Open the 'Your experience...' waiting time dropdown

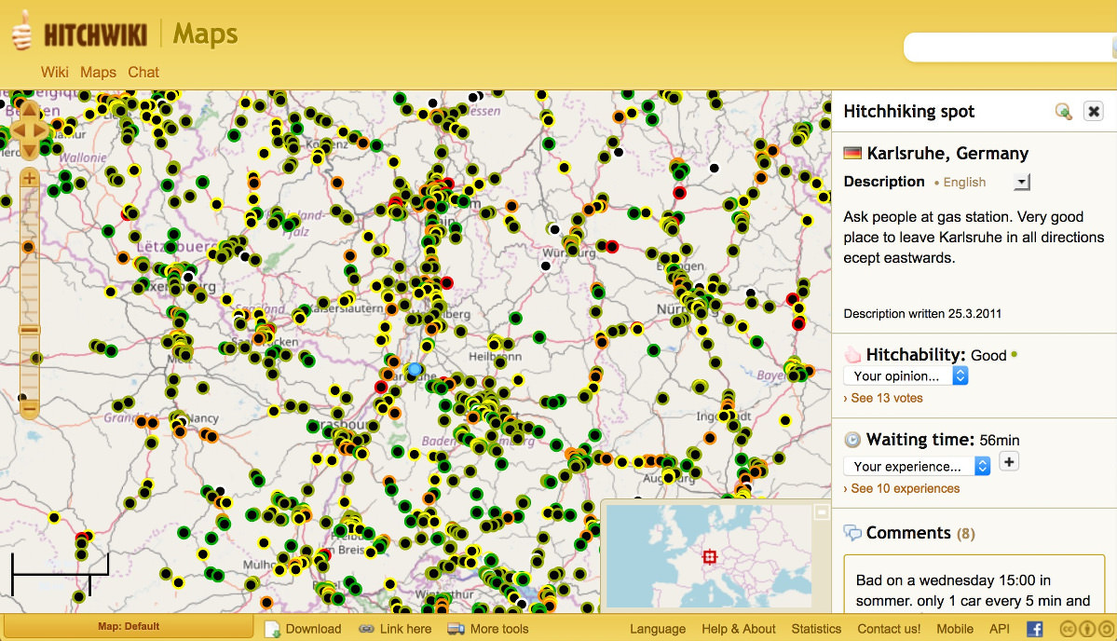pyautogui.click(x=917, y=466)
